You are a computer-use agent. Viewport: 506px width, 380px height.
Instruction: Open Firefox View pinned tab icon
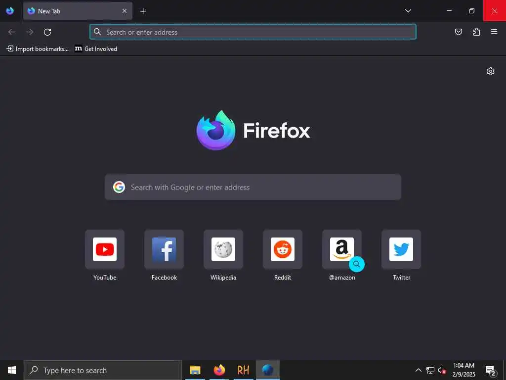10,11
